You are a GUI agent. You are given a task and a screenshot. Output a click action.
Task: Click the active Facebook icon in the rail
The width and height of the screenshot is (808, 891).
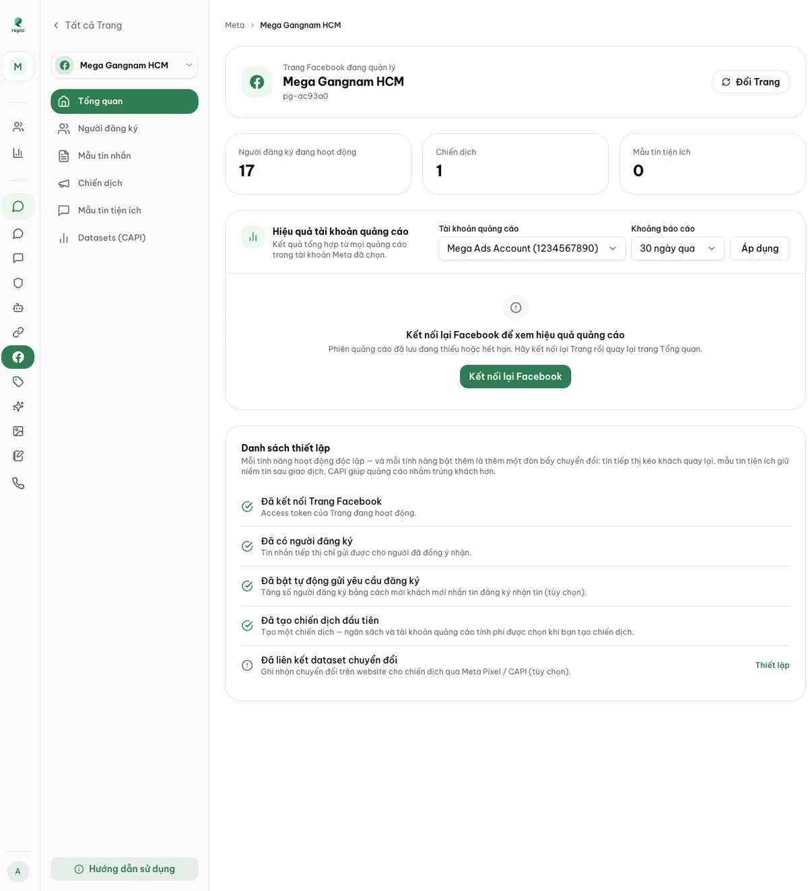tap(18, 357)
